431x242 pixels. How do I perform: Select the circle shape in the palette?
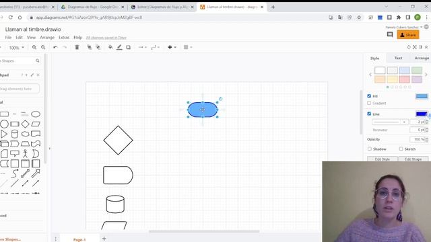click(4, 124)
